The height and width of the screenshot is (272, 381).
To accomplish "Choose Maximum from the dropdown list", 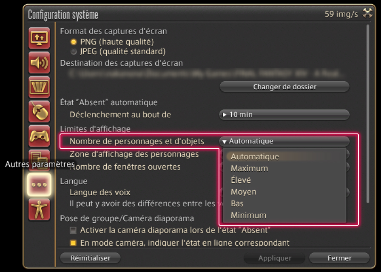I will pyautogui.click(x=250, y=168).
